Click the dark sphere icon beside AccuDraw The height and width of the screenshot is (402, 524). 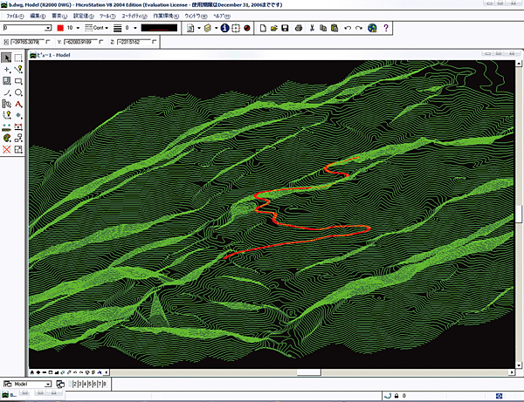click(x=247, y=28)
